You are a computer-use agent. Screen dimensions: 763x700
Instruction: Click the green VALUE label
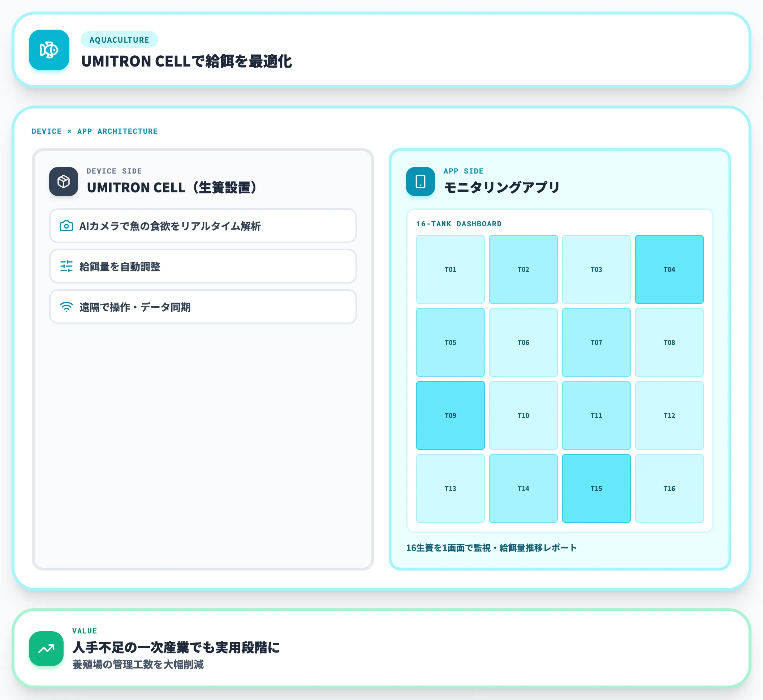(x=85, y=631)
